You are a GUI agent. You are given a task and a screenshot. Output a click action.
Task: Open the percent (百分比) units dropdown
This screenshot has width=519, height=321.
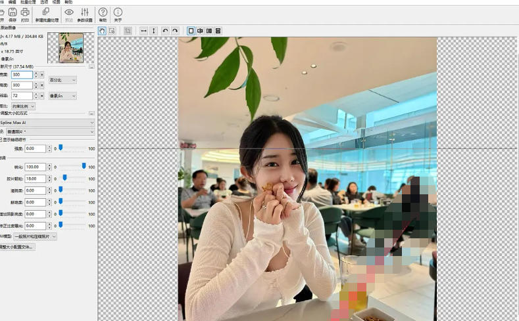click(x=62, y=80)
